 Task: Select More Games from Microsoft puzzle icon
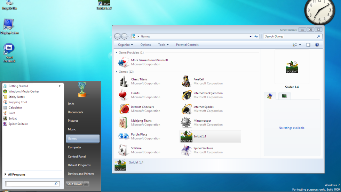point(124,62)
